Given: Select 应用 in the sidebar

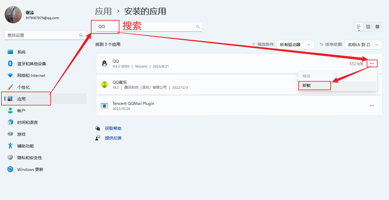Looking at the screenshot, I should [x=45, y=99].
